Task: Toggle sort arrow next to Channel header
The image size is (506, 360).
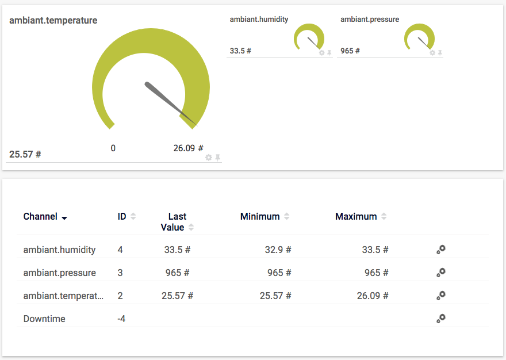Action: click(x=64, y=218)
